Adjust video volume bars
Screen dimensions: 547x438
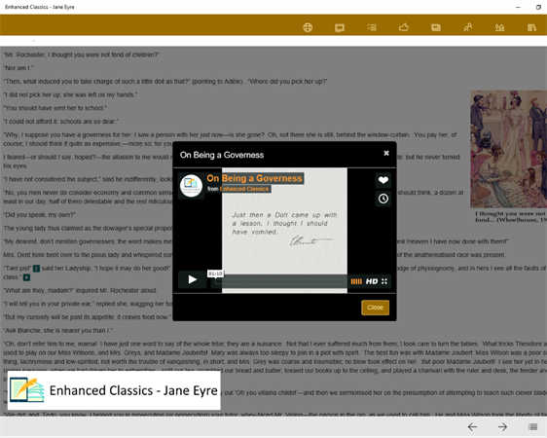click(x=356, y=281)
